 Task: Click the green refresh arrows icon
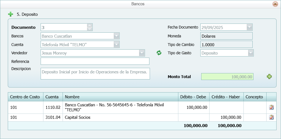[159, 53]
